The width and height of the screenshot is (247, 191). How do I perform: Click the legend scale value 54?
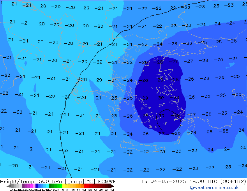click(x=112, y=190)
